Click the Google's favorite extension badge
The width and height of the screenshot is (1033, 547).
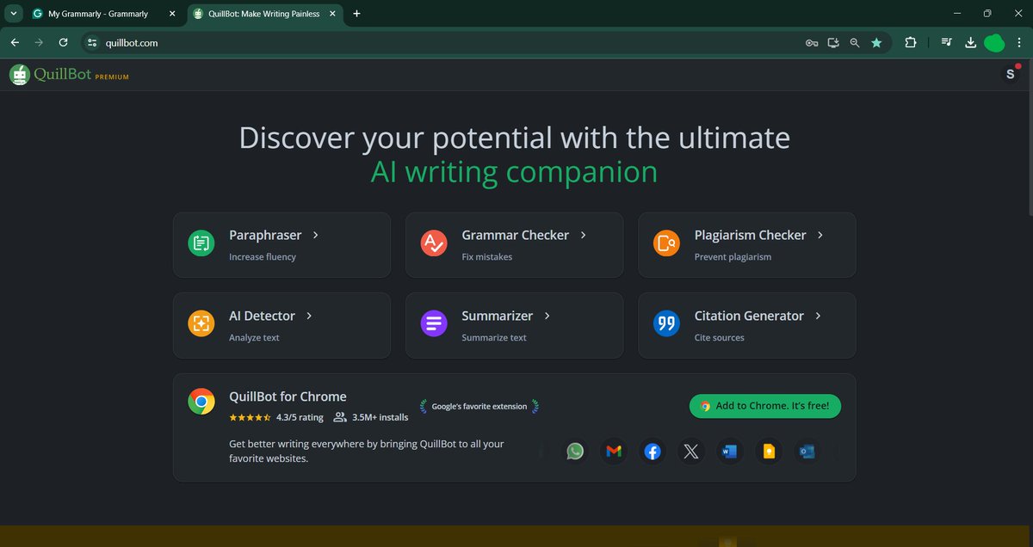click(479, 406)
